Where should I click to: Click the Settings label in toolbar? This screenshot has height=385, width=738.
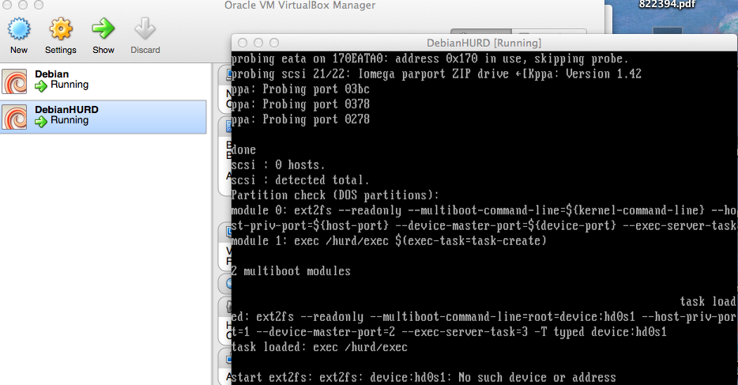61,50
